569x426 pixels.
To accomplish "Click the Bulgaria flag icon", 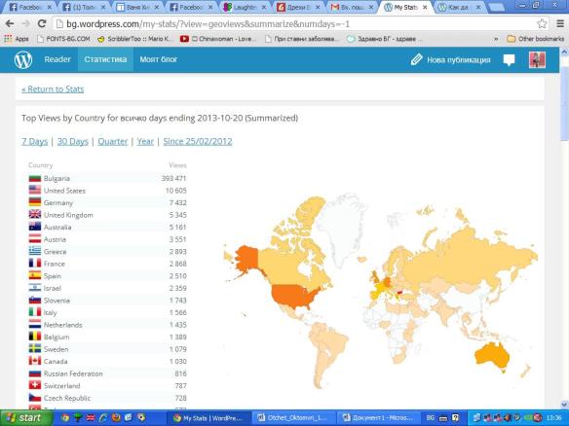I will pos(35,178).
